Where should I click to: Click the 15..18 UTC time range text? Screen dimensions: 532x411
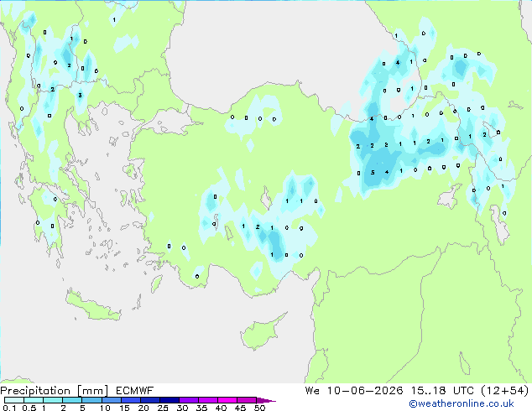pos(442,391)
